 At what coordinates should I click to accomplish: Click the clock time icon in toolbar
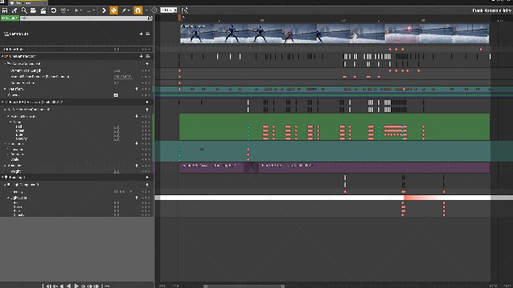click(x=155, y=10)
